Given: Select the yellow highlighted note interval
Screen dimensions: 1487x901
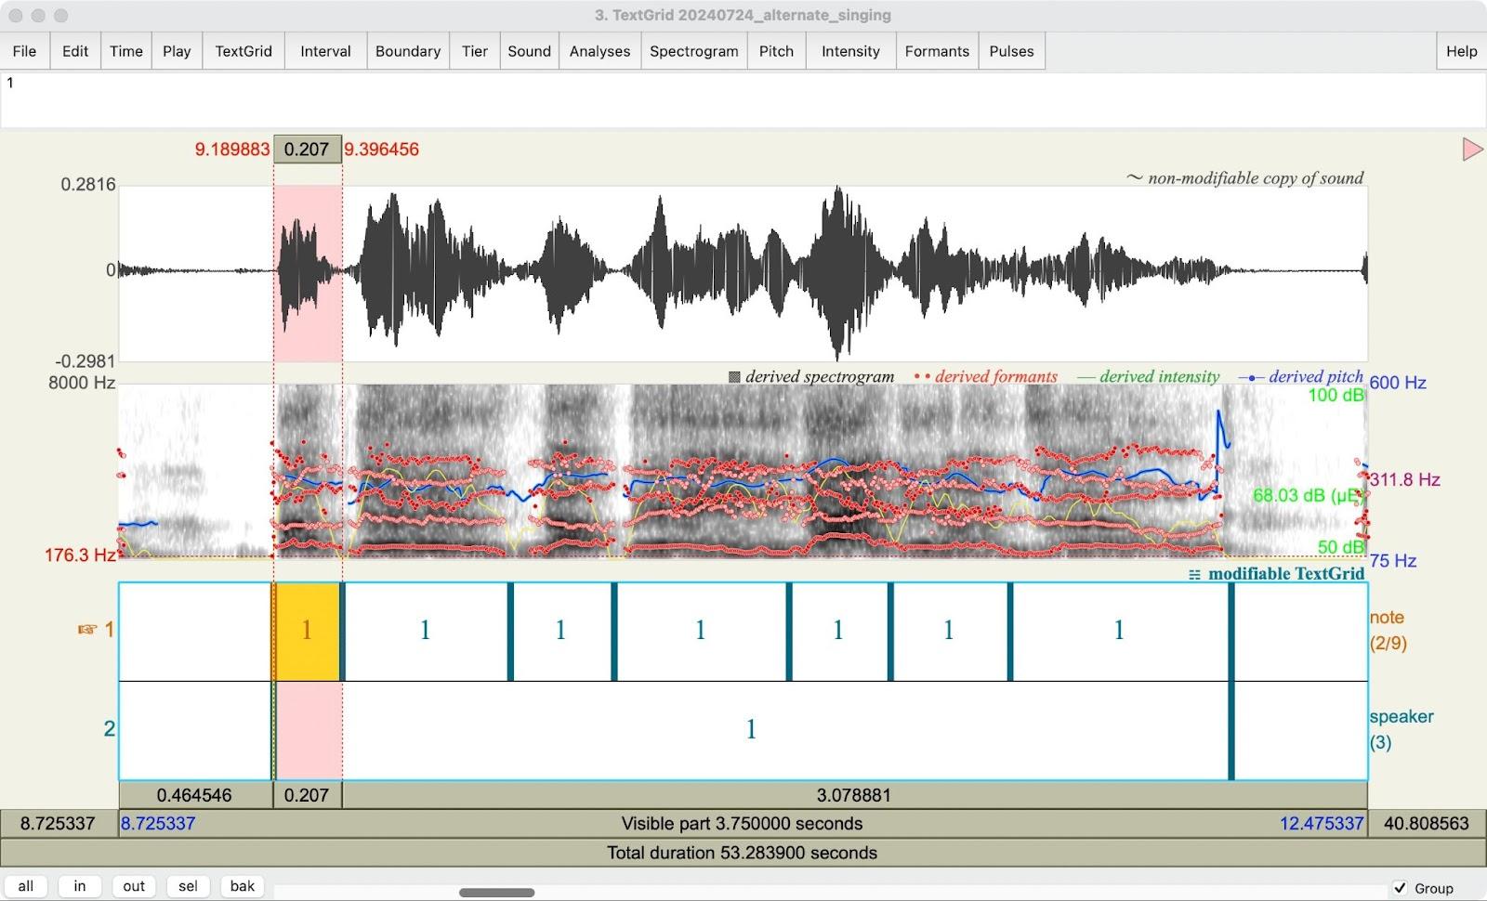Looking at the screenshot, I should pos(307,632).
